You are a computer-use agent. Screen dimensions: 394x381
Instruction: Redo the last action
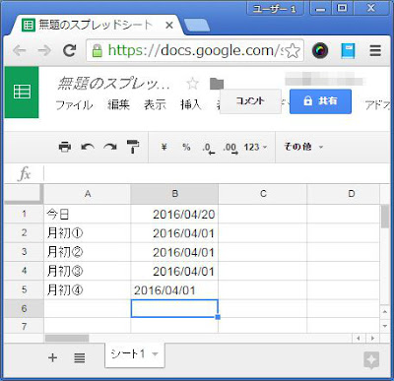110,147
